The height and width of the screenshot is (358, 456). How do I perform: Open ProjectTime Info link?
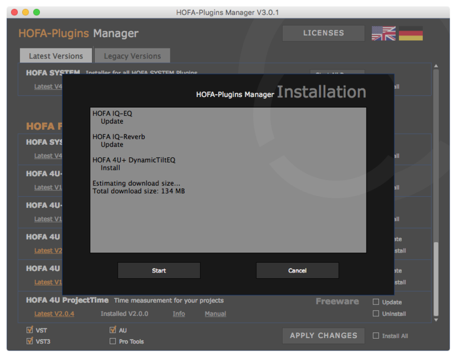(178, 314)
